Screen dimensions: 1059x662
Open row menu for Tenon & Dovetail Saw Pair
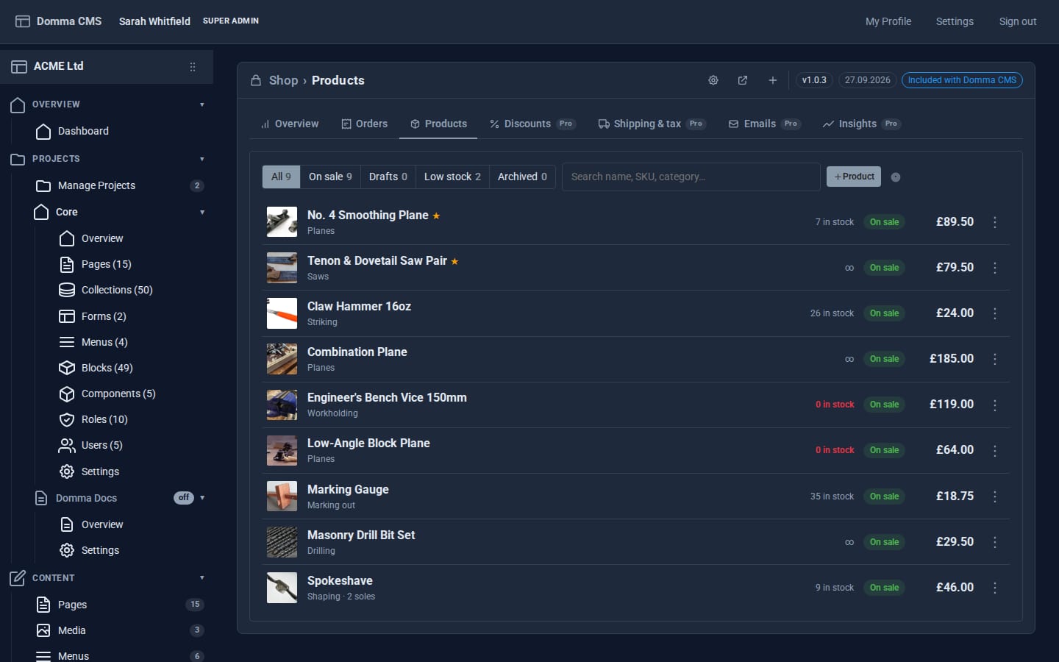pyautogui.click(x=995, y=268)
